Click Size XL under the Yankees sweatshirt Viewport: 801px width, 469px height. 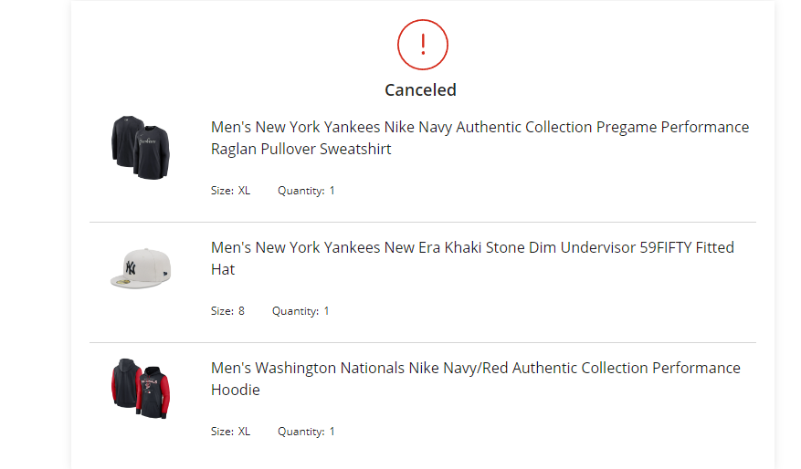230,191
